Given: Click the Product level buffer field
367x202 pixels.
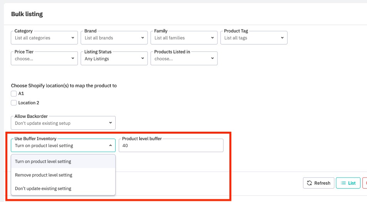Looking at the screenshot, I should point(171,146).
